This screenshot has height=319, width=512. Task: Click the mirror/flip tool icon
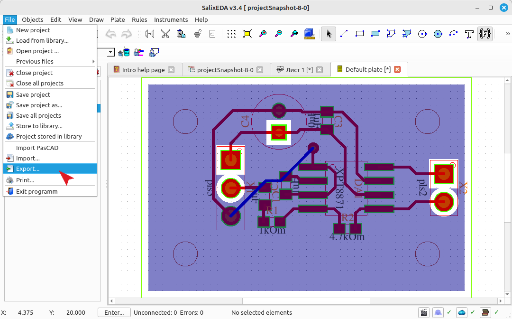[x=150, y=34]
